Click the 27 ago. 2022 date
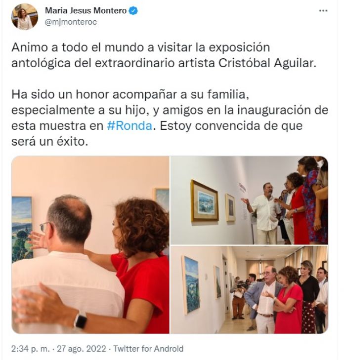 click(82, 349)
